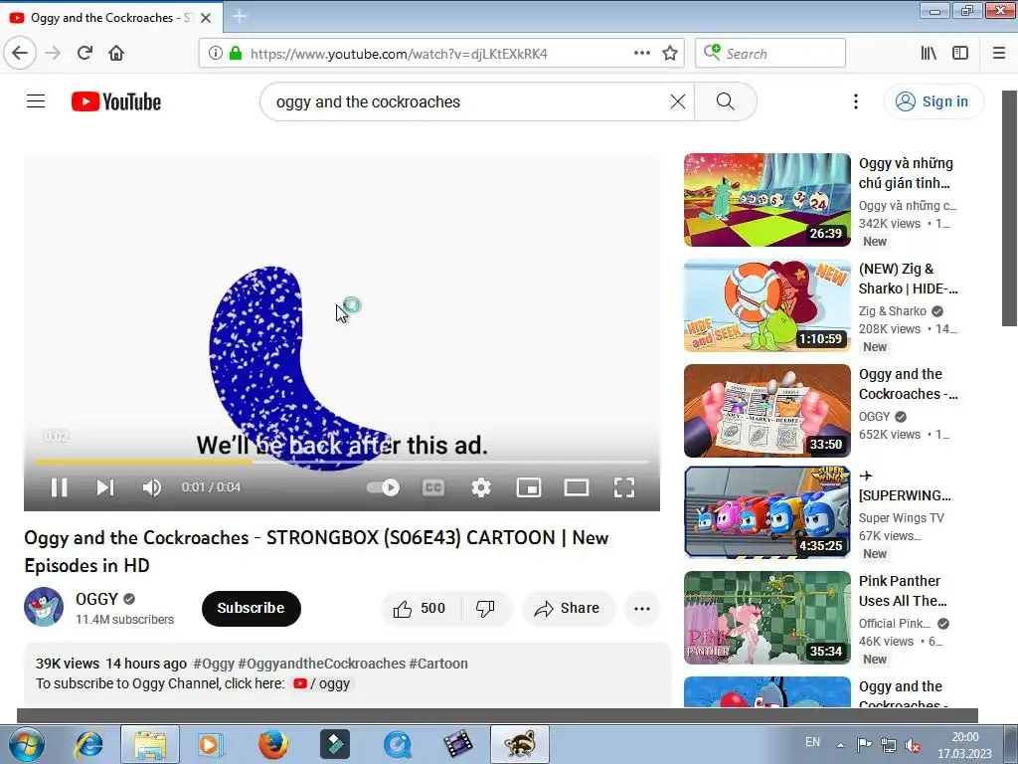Viewport: 1018px width, 764px height.
Task: Open the taskbar clock 20:00
Action: coord(965,745)
